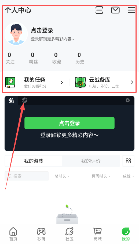Screen dimensions: 139x244
Task: Open the gear settings on game card
Action: [128, 100]
